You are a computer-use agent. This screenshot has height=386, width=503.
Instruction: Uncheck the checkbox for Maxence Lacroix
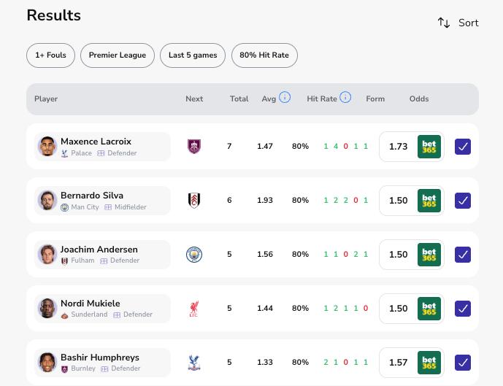[x=463, y=147]
